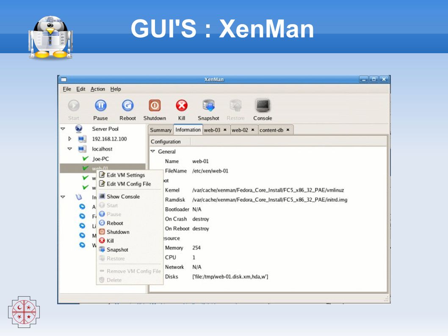Open the File menu

[67, 89]
